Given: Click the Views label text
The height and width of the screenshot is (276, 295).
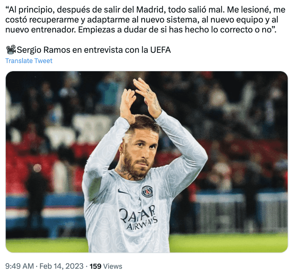Looking at the screenshot, I should (x=113, y=266).
